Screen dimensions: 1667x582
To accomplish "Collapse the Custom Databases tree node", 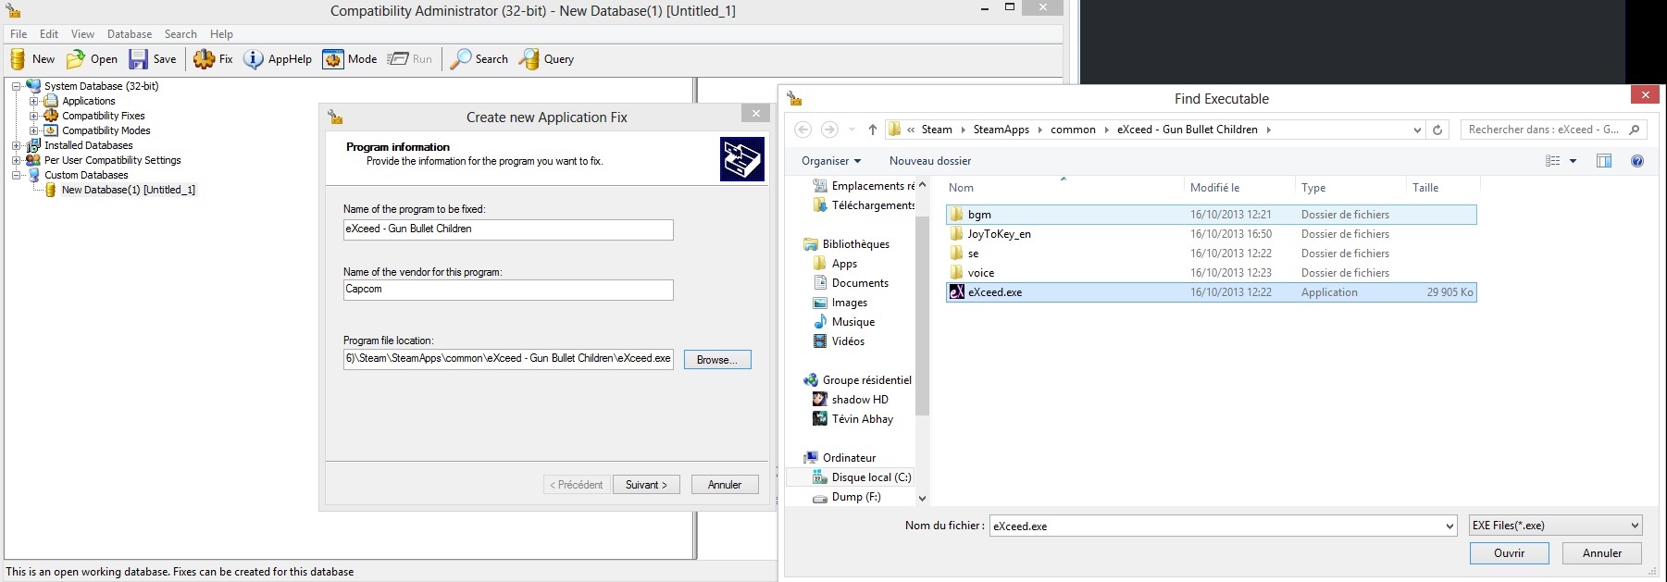I will tap(16, 175).
